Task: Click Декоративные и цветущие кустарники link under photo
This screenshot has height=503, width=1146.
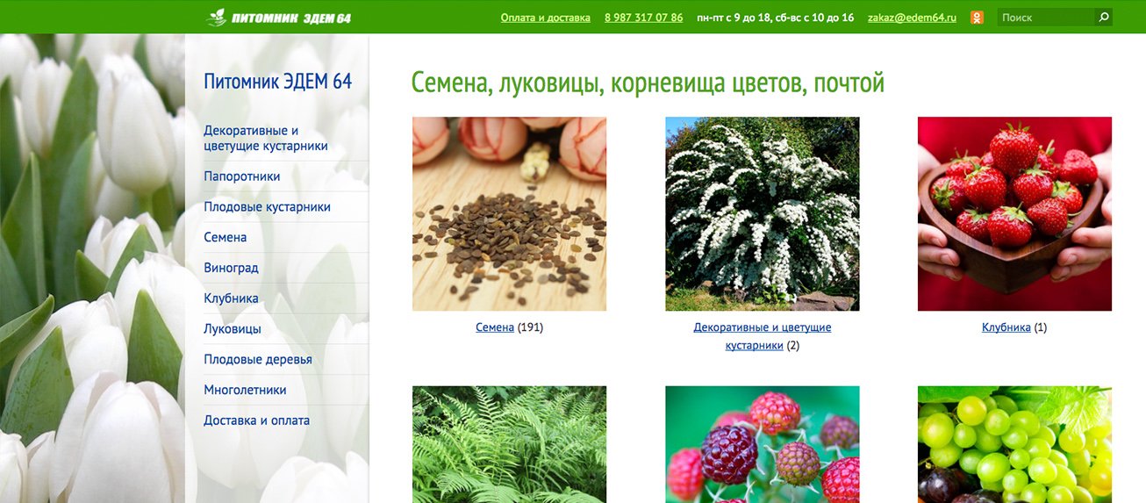Action: 762,336
